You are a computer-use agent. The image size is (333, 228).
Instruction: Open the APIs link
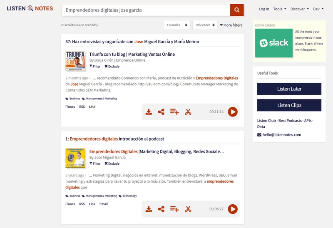pyautogui.click(x=308, y=121)
